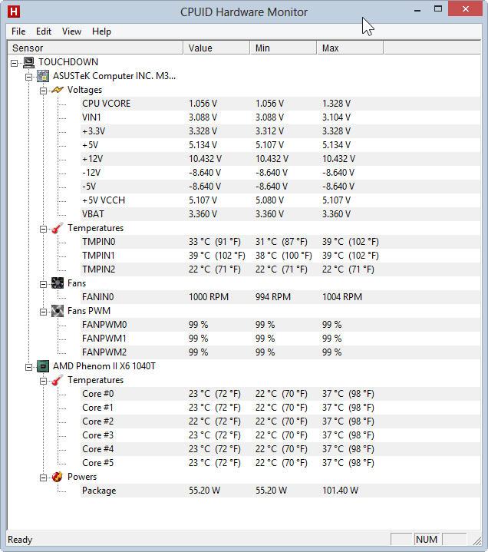Select the TMPIN1 temperature row
The image size is (488, 552).
tap(280, 256)
